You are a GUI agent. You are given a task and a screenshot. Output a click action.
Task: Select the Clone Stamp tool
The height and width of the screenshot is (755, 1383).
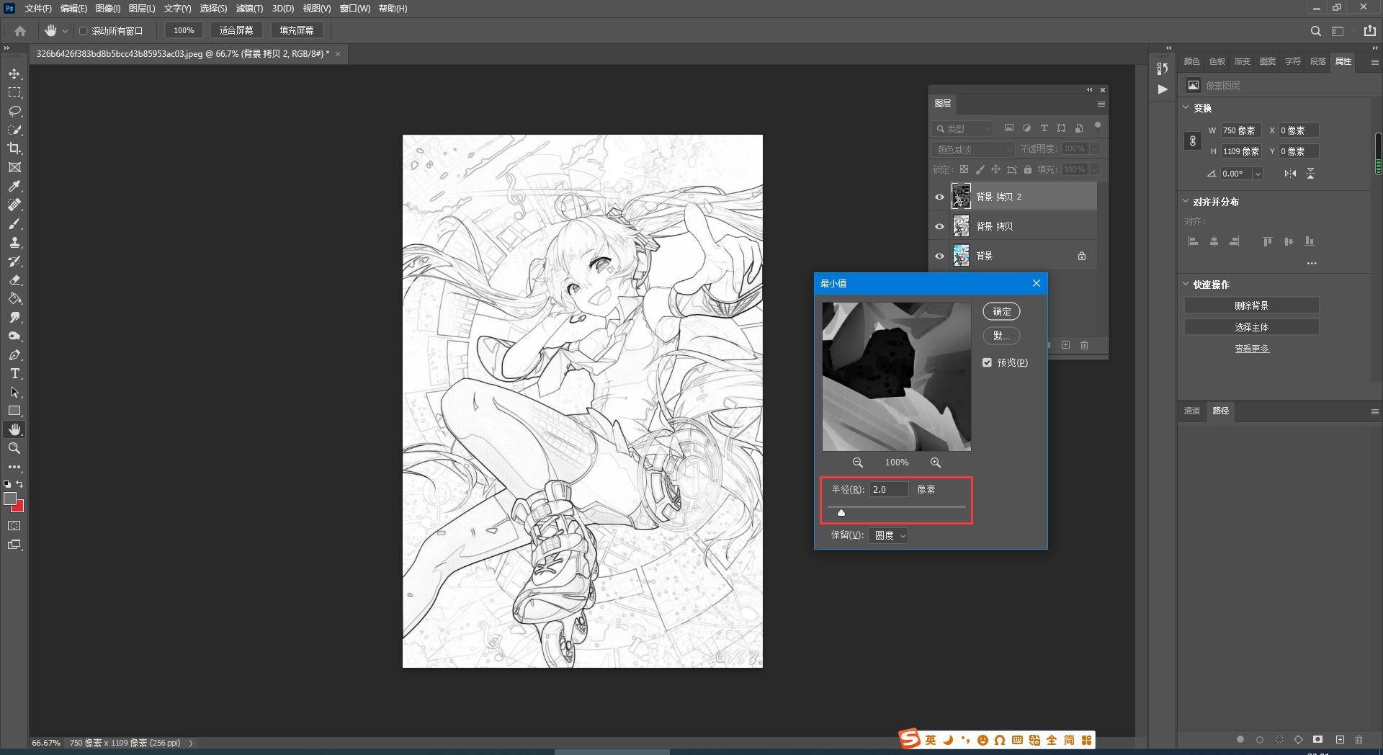[x=14, y=242]
